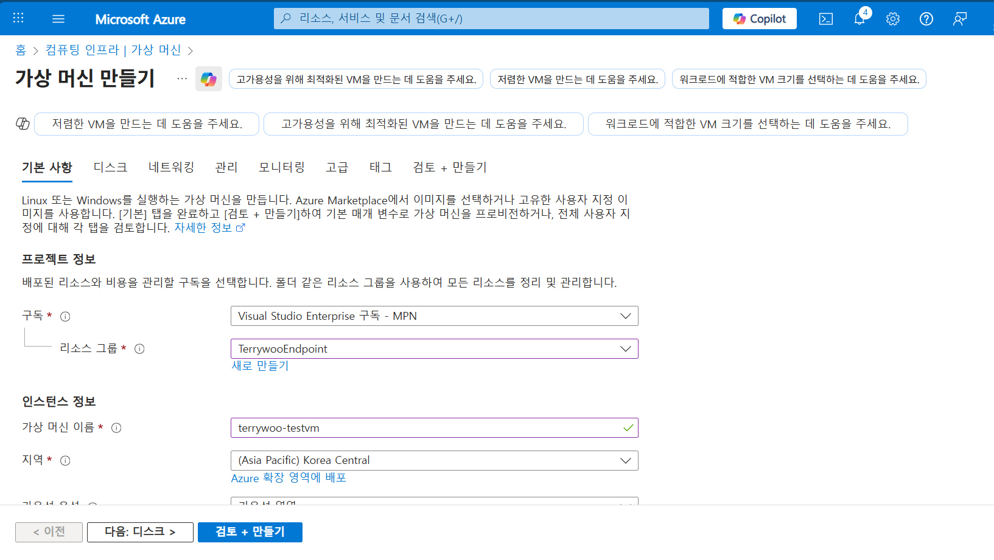Click second-row chip 저렴한 VM을 만드는 데 도움을
Screen dimensions: 994x560
pos(147,124)
